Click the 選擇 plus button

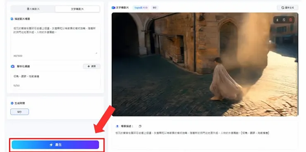coord(91,66)
